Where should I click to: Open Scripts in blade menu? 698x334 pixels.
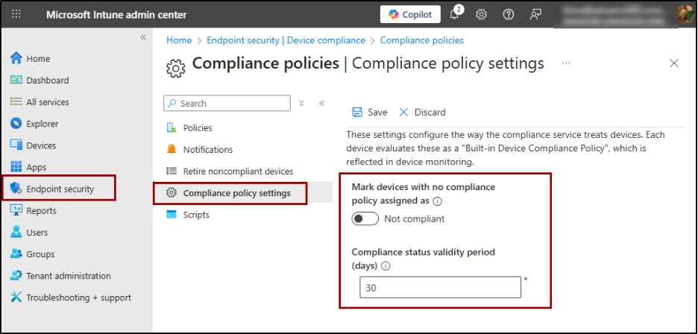pos(196,215)
